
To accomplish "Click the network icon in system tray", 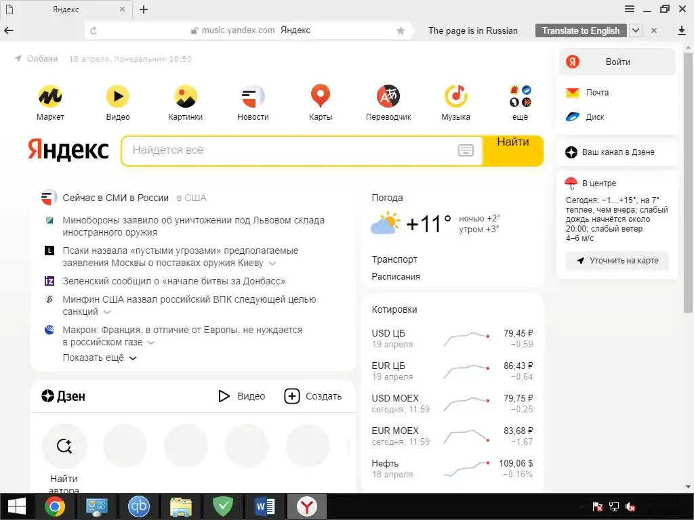I will pyautogui.click(x=614, y=506).
